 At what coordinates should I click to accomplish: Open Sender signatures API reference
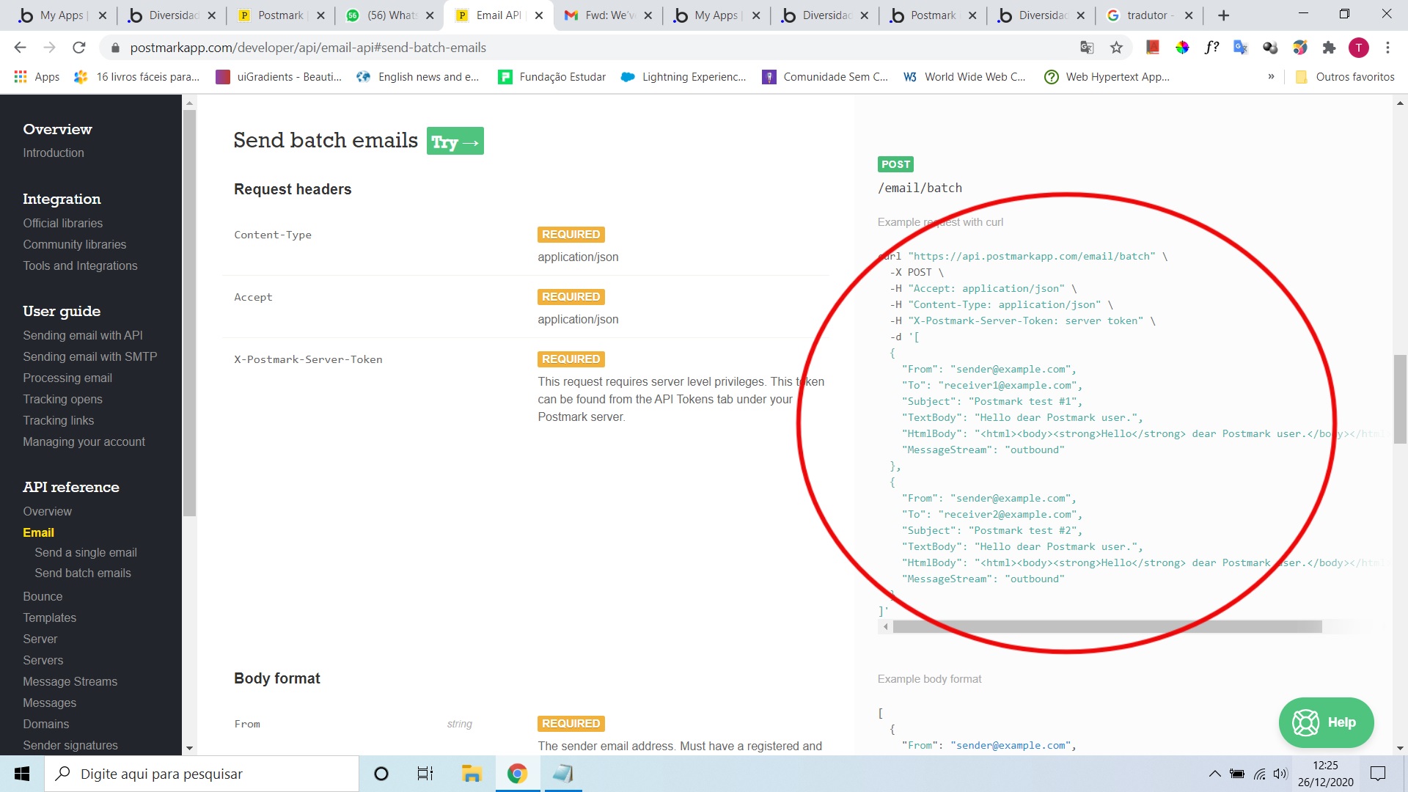[70, 745]
